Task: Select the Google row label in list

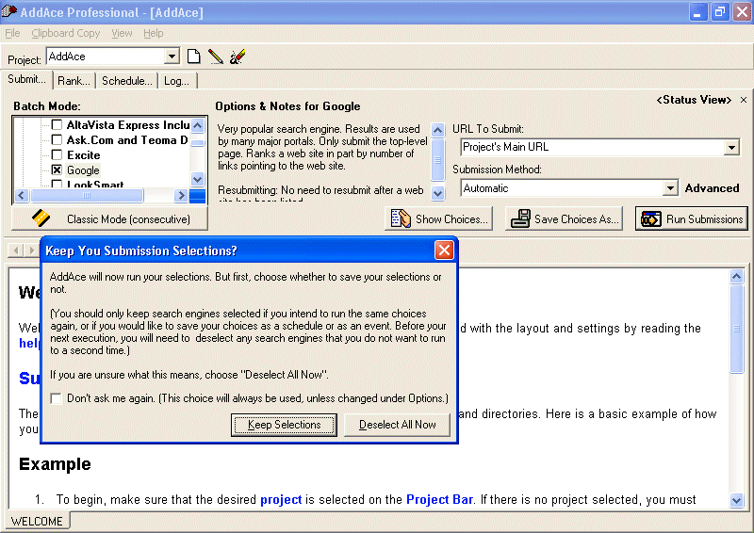Action: [x=83, y=170]
